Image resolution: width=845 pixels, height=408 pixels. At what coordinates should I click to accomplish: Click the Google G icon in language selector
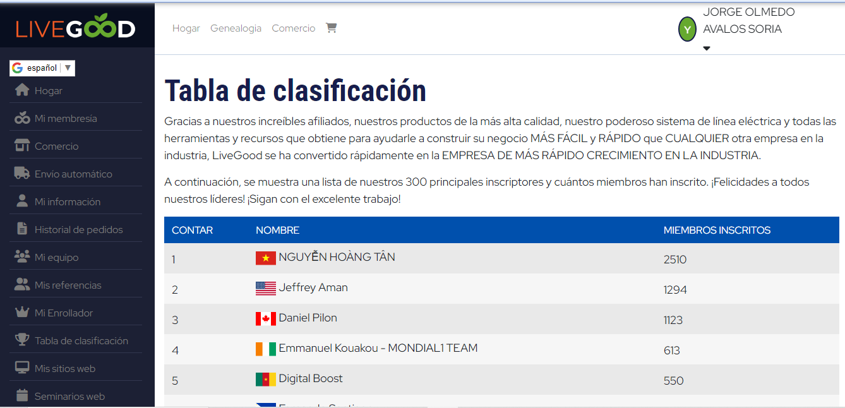tap(17, 68)
